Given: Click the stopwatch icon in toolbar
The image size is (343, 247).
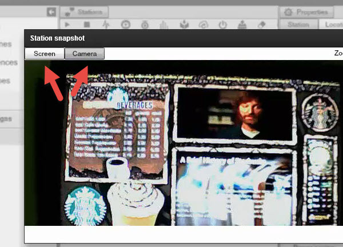Looking at the screenshot, I should 145,25.
